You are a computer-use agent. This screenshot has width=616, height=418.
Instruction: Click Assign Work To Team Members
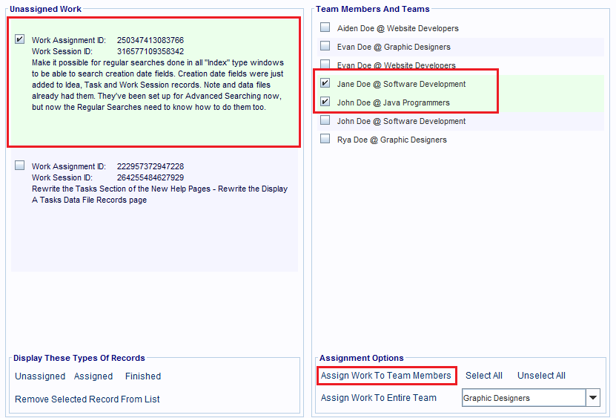(385, 376)
